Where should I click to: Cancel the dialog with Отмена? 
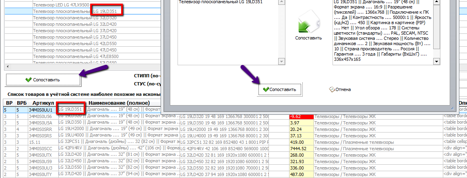coord(340,89)
